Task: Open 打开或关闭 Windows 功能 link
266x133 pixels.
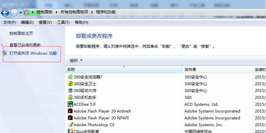Action: pyautogui.click(x=33, y=53)
